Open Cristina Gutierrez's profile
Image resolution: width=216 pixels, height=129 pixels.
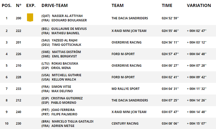[x=67, y=98]
